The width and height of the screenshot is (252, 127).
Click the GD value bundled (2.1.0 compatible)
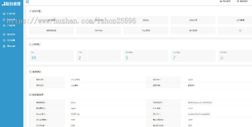point(199,114)
